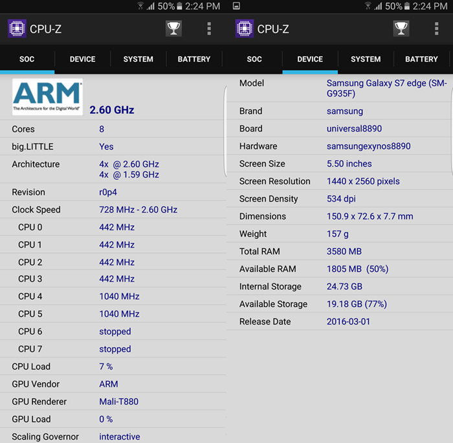Select Board value 'universal8890'
This screenshot has height=443, width=453.
coord(354,129)
